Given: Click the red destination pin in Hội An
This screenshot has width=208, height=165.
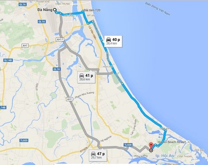Looking at the screenshot, I should [x=151, y=146].
